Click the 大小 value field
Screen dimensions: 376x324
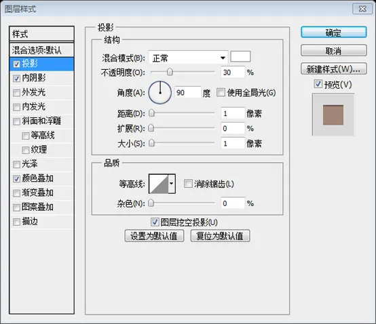pyautogui.click(x=233, y=144)
